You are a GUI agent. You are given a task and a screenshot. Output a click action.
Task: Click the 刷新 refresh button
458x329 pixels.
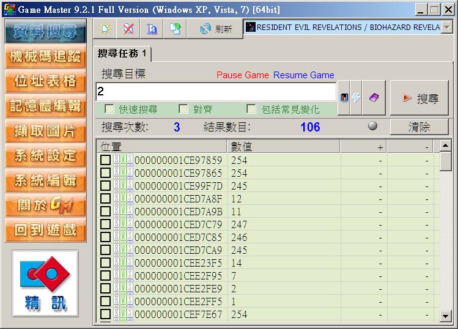[x=216, y=29]
